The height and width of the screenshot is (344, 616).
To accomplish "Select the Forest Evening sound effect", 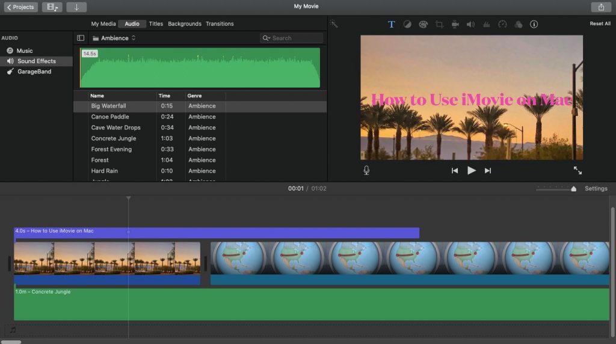I will [200, 149].
